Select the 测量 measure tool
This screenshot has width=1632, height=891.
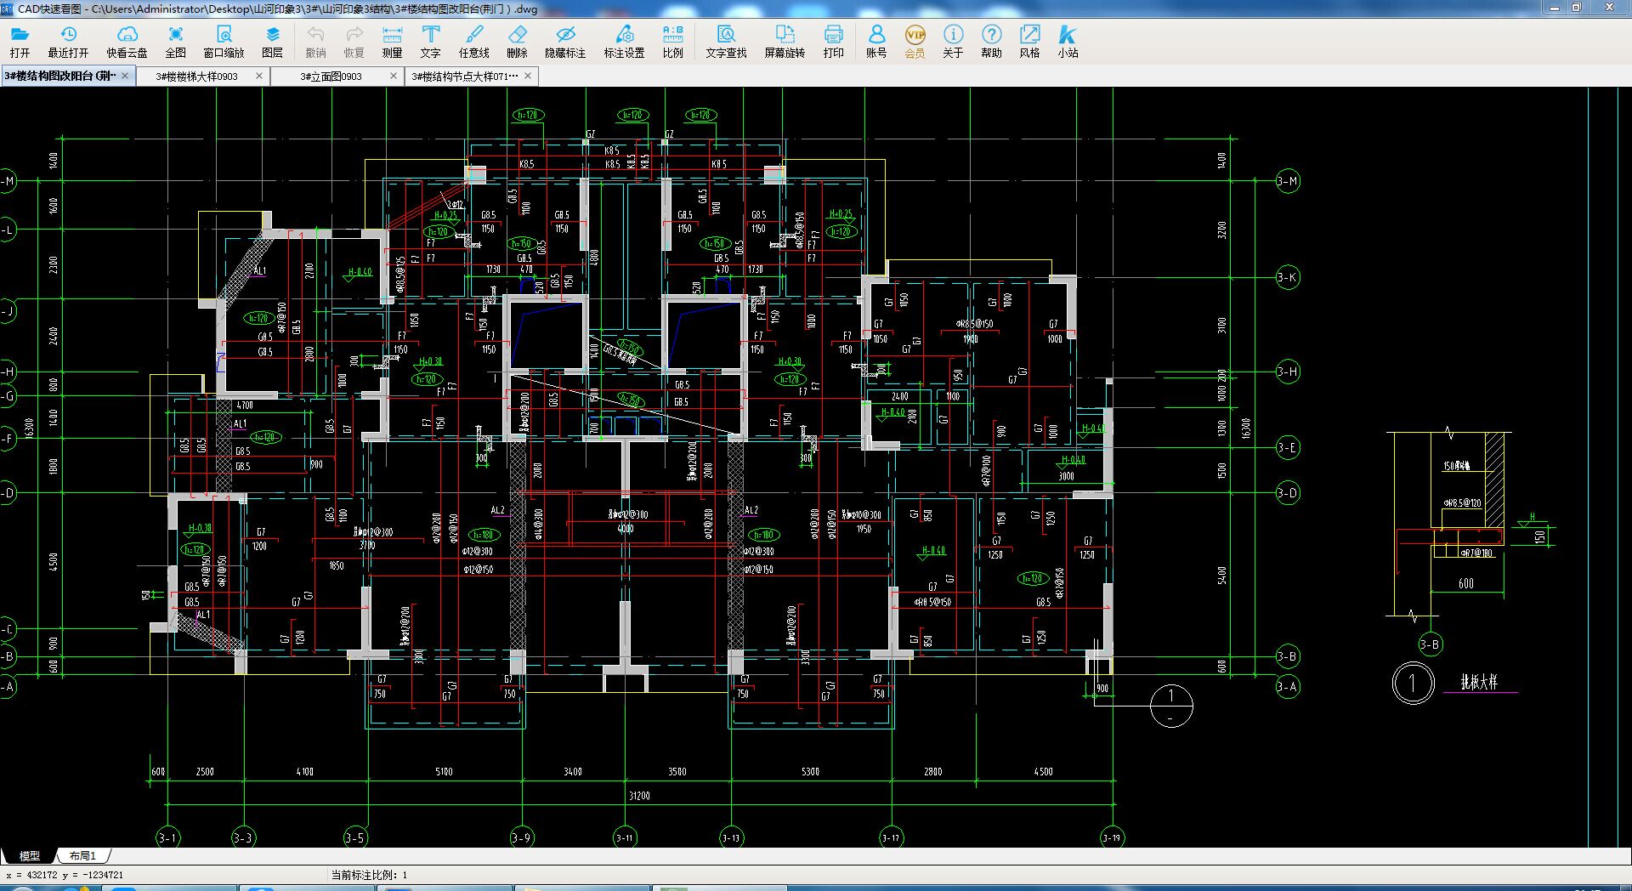click(392, 41)
